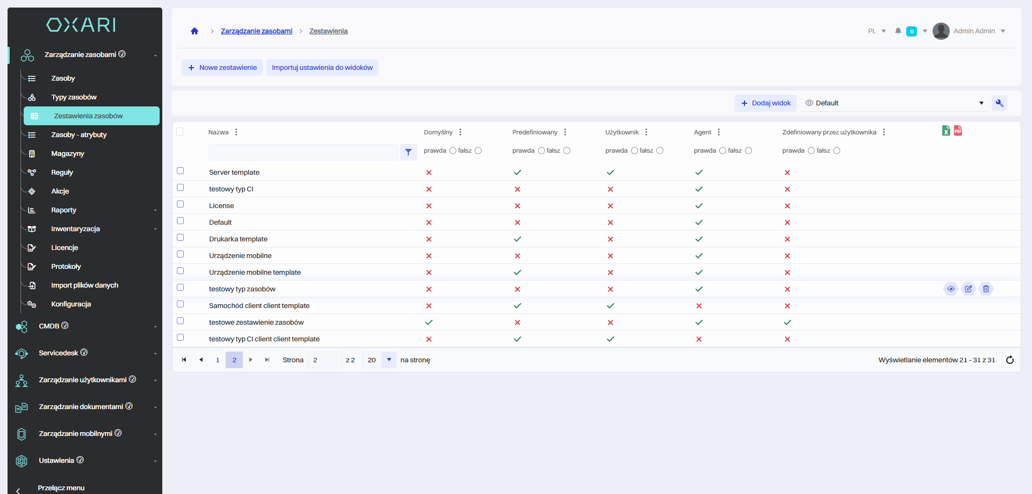Click the Nowe zestawienie button
1032x494 pixels.
(222, 68)
